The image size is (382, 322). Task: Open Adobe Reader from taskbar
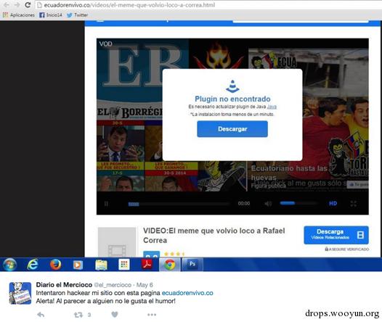pos(147,265)
